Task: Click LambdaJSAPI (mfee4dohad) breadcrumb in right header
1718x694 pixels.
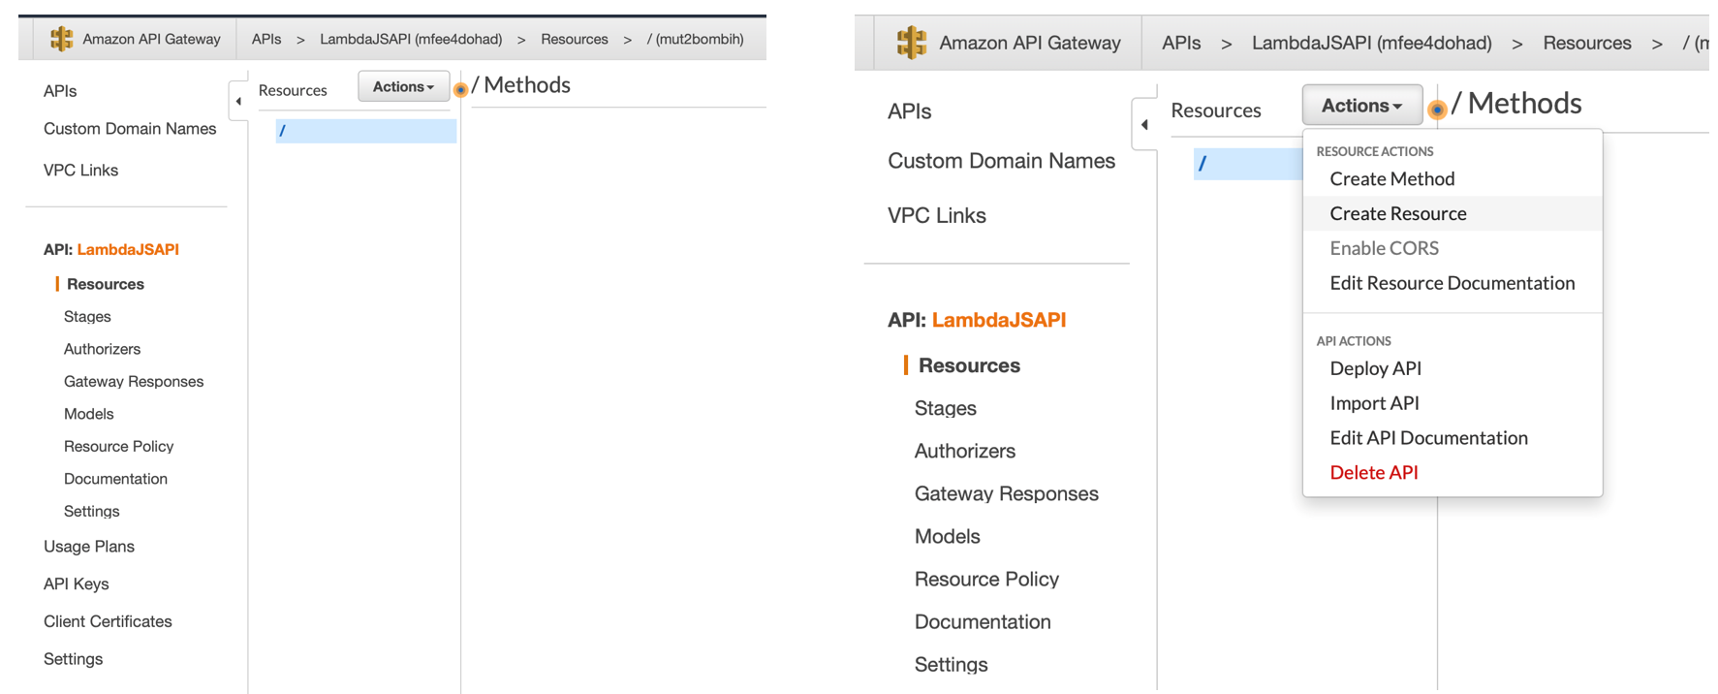Action: click(x=1371, y=43)
